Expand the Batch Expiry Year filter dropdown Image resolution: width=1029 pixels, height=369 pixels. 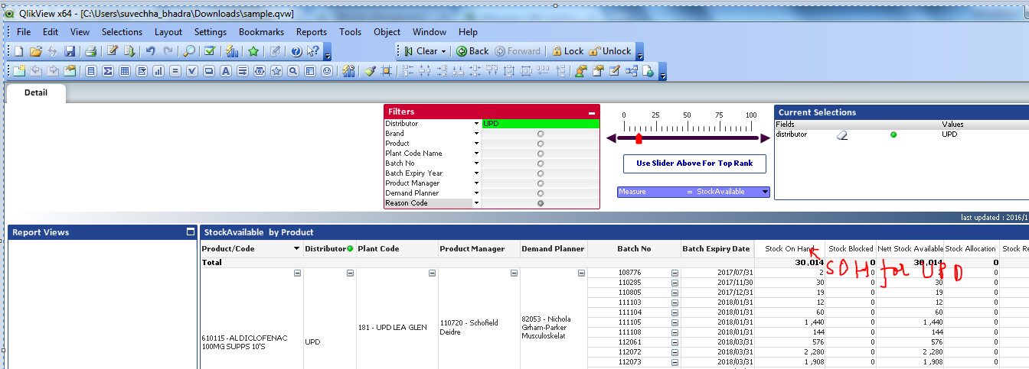pyautogui.click(x=476, y=173)
